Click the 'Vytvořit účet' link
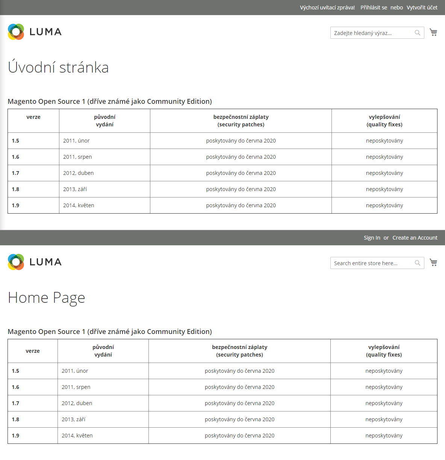Image resolution: width=445 pixels, height=460 pixels. [422, 8]
